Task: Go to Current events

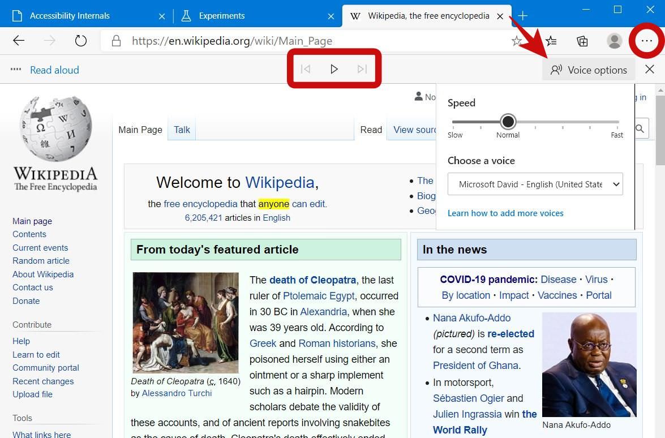Action: pyautogui.click(x=40, y=248)
